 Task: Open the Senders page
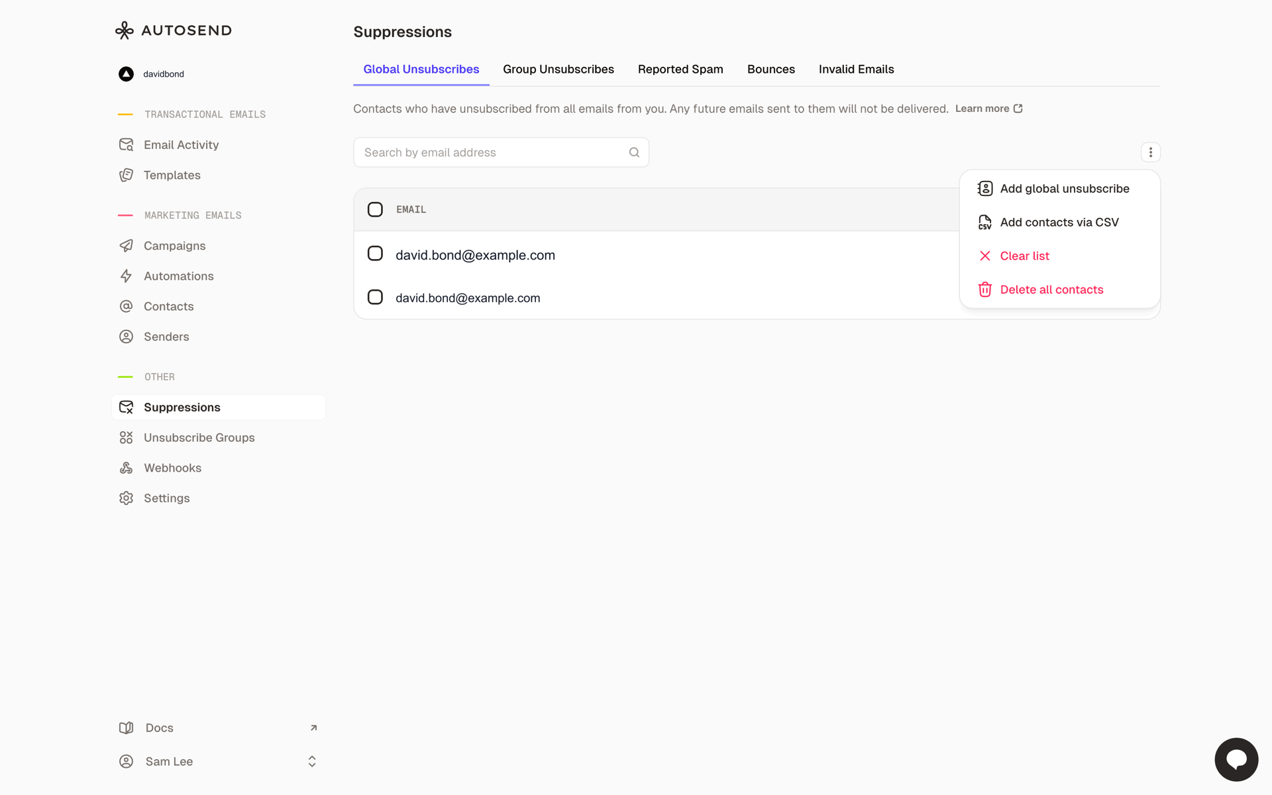(219, 337)
